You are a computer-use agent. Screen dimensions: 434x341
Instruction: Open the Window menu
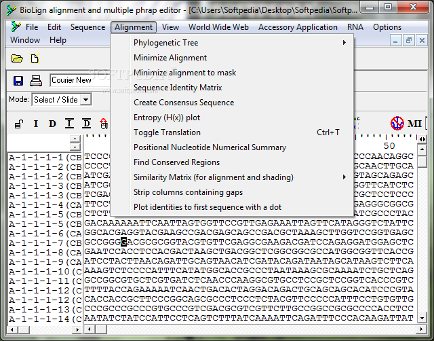tap(25, 40)
